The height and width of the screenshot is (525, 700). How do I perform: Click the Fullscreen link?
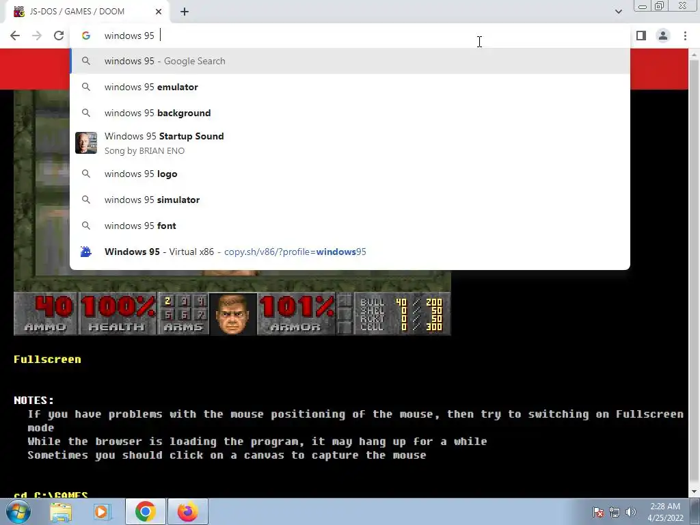click(x=47, y=360)
